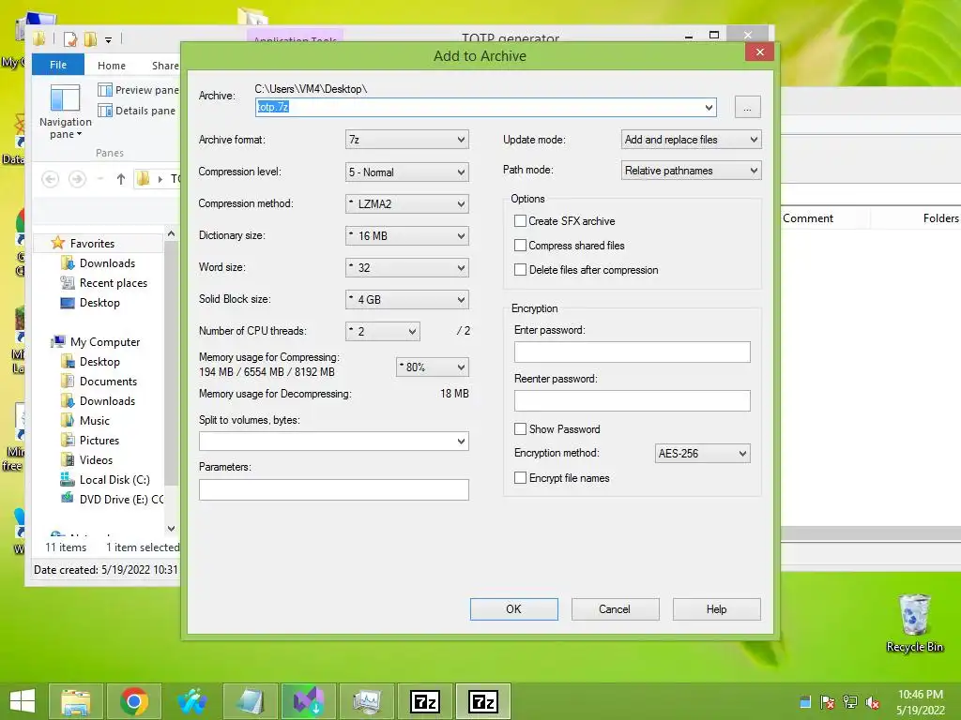Open the File tab in Explorer
The height and width of the screenshot is (720, 961).
pos(58,65)
